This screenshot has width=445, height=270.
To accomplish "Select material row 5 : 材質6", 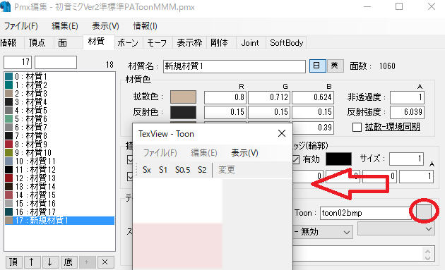I will coord(59,118).
